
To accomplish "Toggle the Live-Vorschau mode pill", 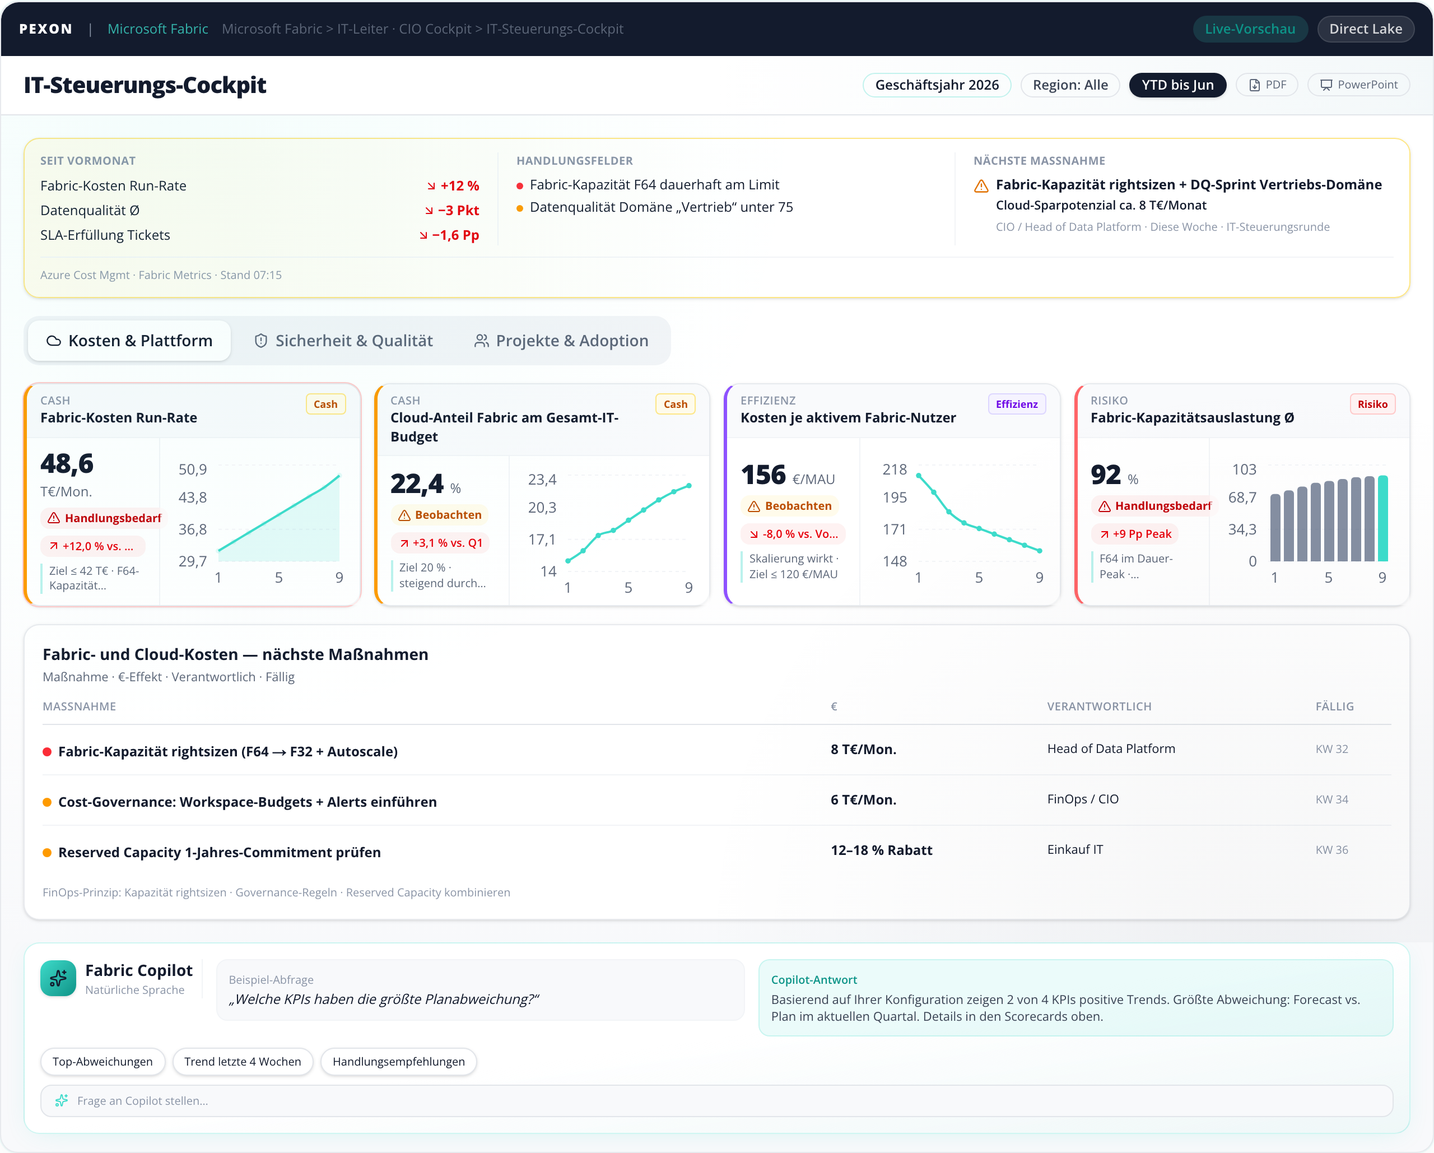I will [1250, 29].
